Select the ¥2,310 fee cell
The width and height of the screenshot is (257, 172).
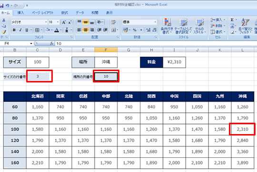coord(174,62)
